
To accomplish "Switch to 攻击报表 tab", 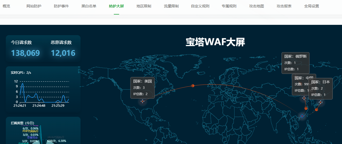I will (x=284, y=6).
